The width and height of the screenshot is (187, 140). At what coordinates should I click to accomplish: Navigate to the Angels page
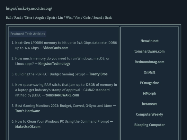click(x=39, y=18)
